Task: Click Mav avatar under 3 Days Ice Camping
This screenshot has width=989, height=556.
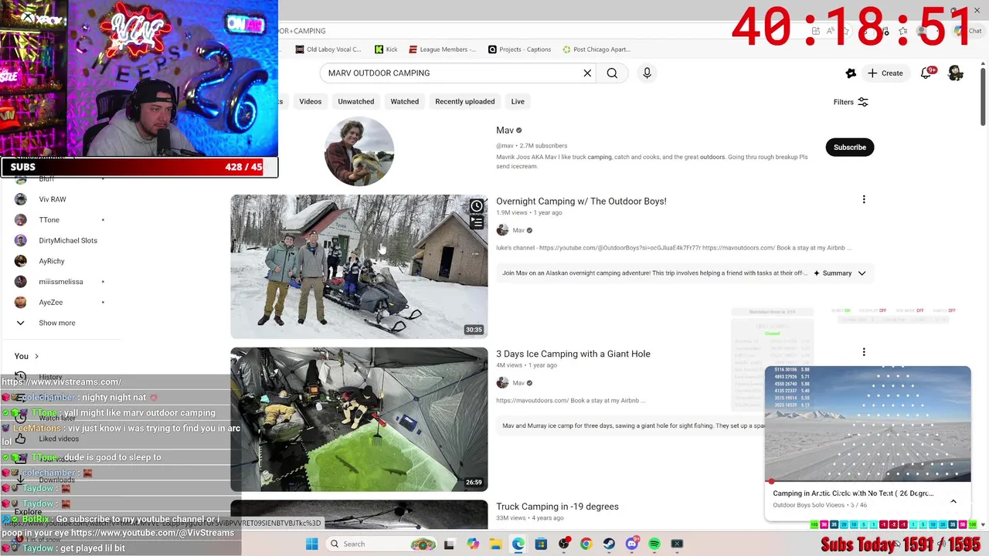Action: point(502,383)
